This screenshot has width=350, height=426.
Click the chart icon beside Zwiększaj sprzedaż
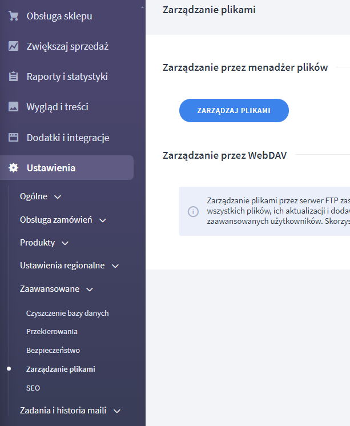[14, 46]
